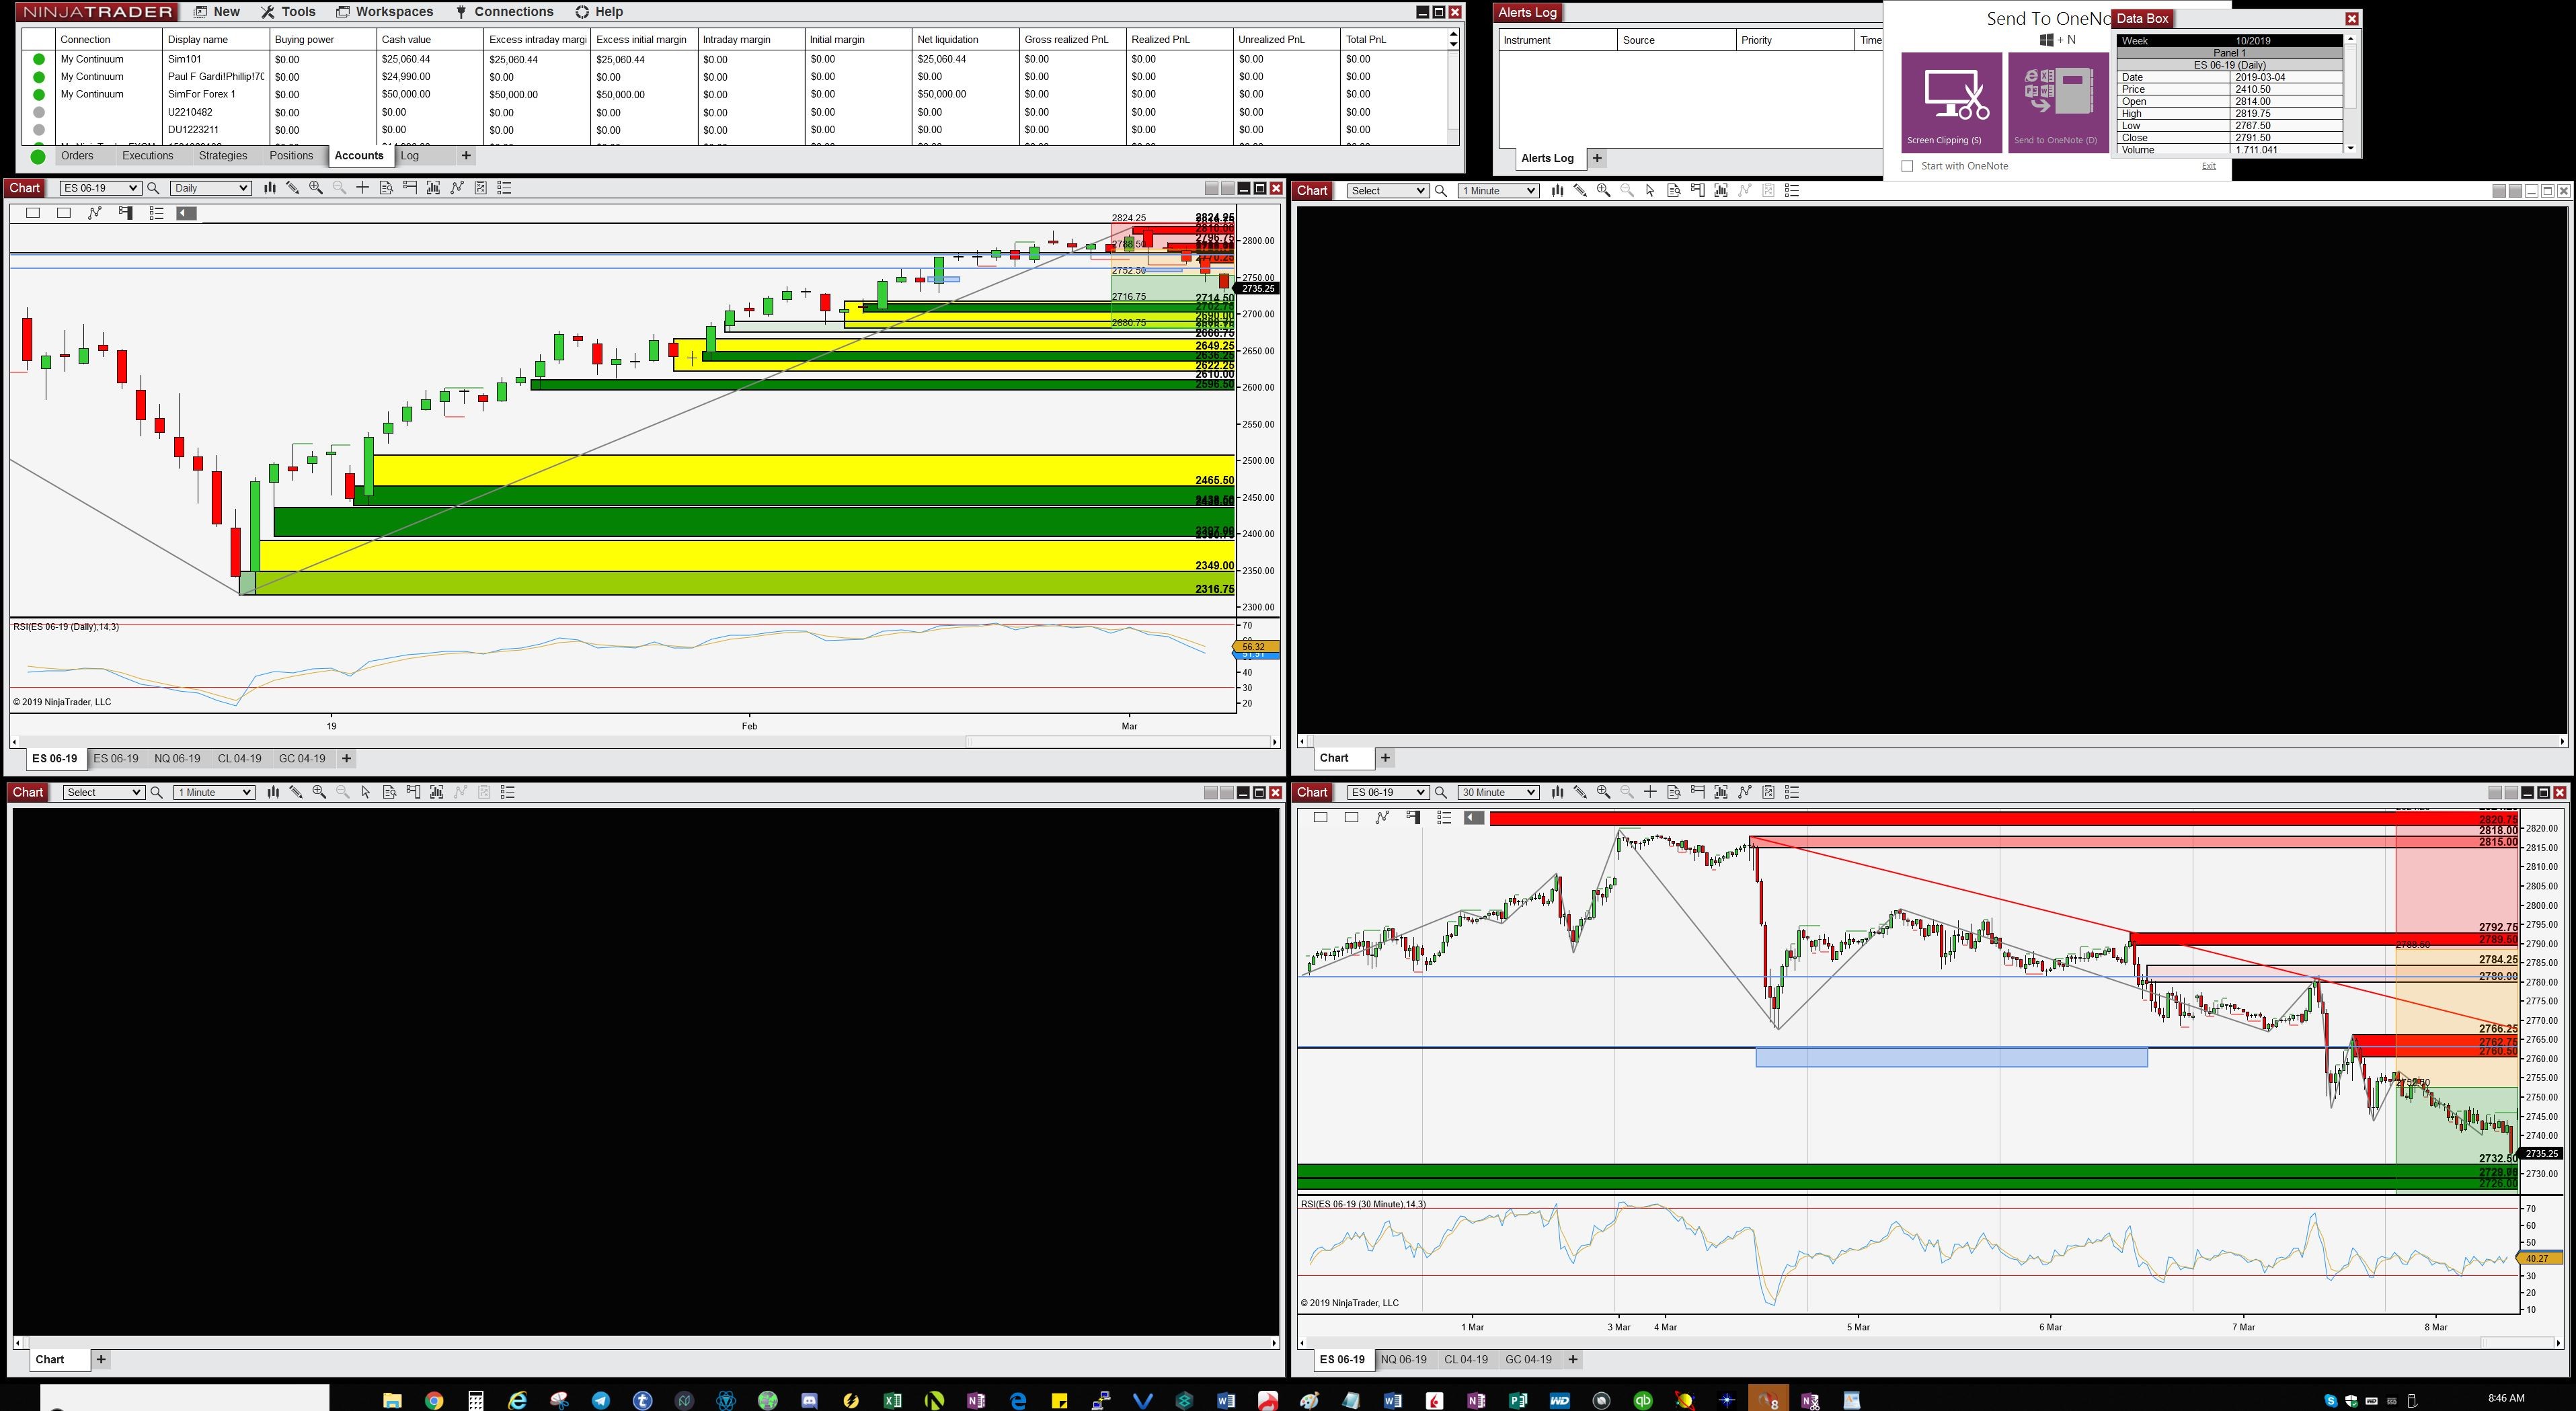This screenshot has height=1411, width=2576.
Task: Zoom in on the Daily ES chart
Action: tap(316, 188)
